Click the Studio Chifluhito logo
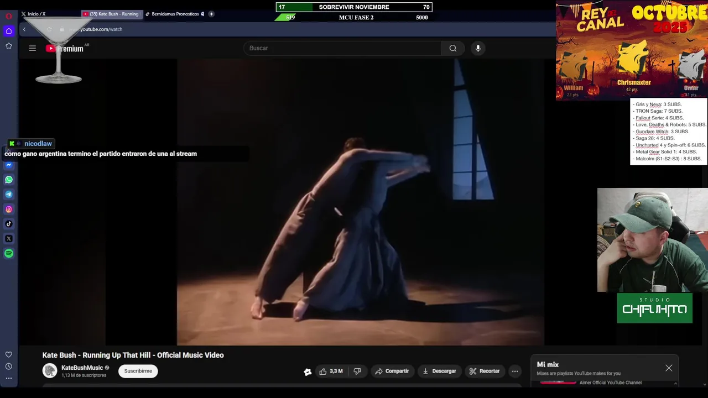The image size is (708, 398). (655, 308)
